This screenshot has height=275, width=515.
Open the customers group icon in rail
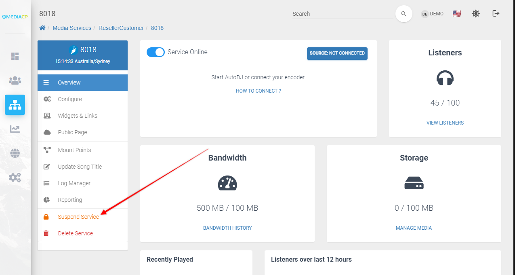[x=15, y=80]
